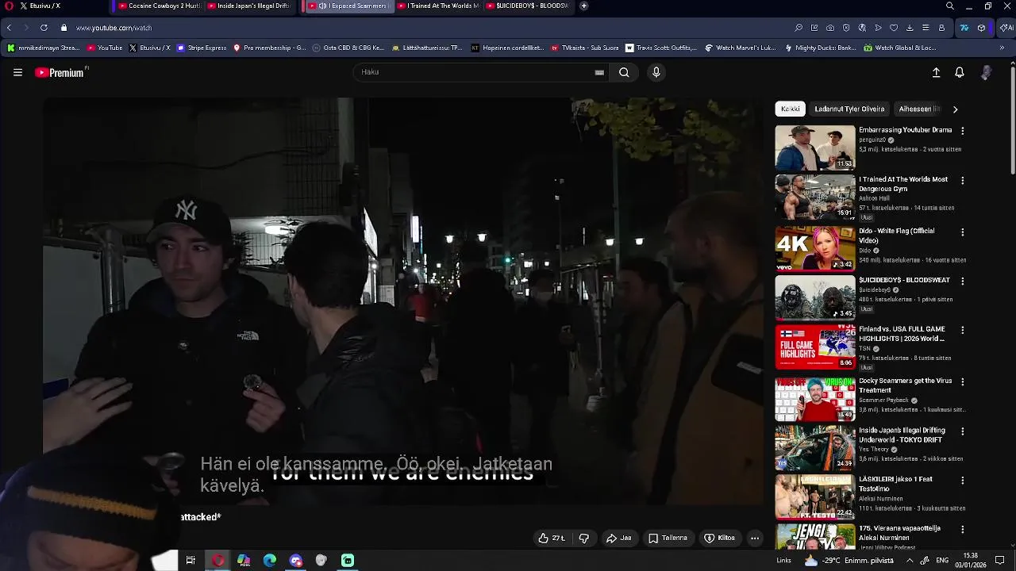Open options menu for Finland vs. USA highlights
Image resolution: width=1016 pixels, height=571 pixels.
(963, 330)
